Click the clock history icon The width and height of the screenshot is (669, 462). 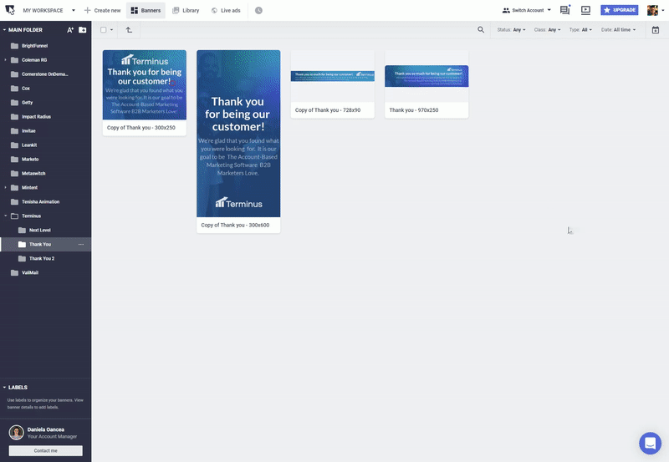(258, 10)
